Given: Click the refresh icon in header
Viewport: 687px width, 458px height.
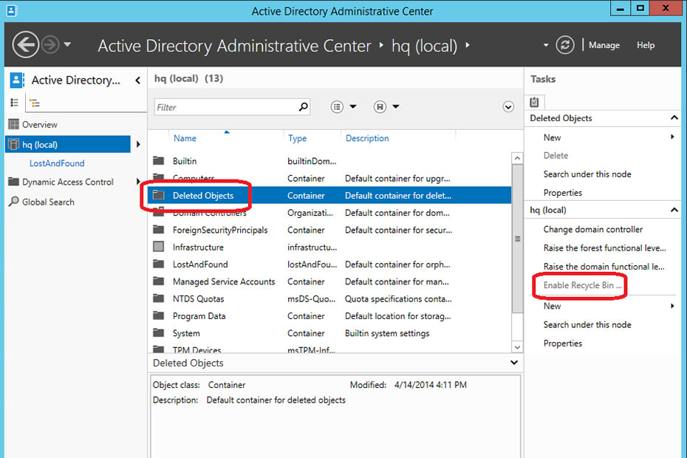Looking at the screenshot, I should pos(565,45).
